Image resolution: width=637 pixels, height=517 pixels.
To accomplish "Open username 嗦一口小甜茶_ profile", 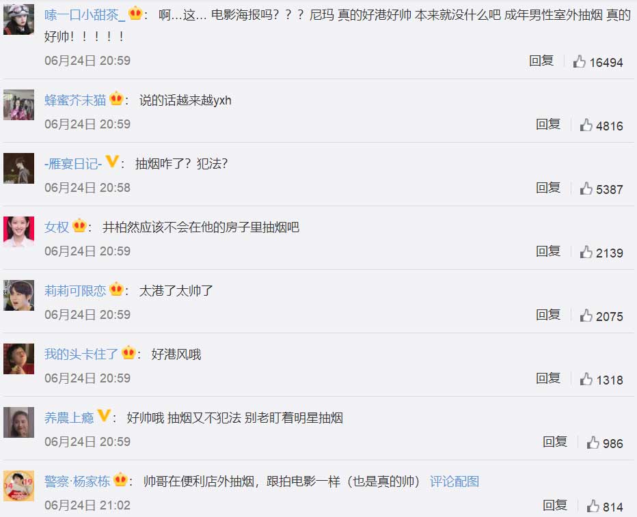I will (x=85, y=15).
